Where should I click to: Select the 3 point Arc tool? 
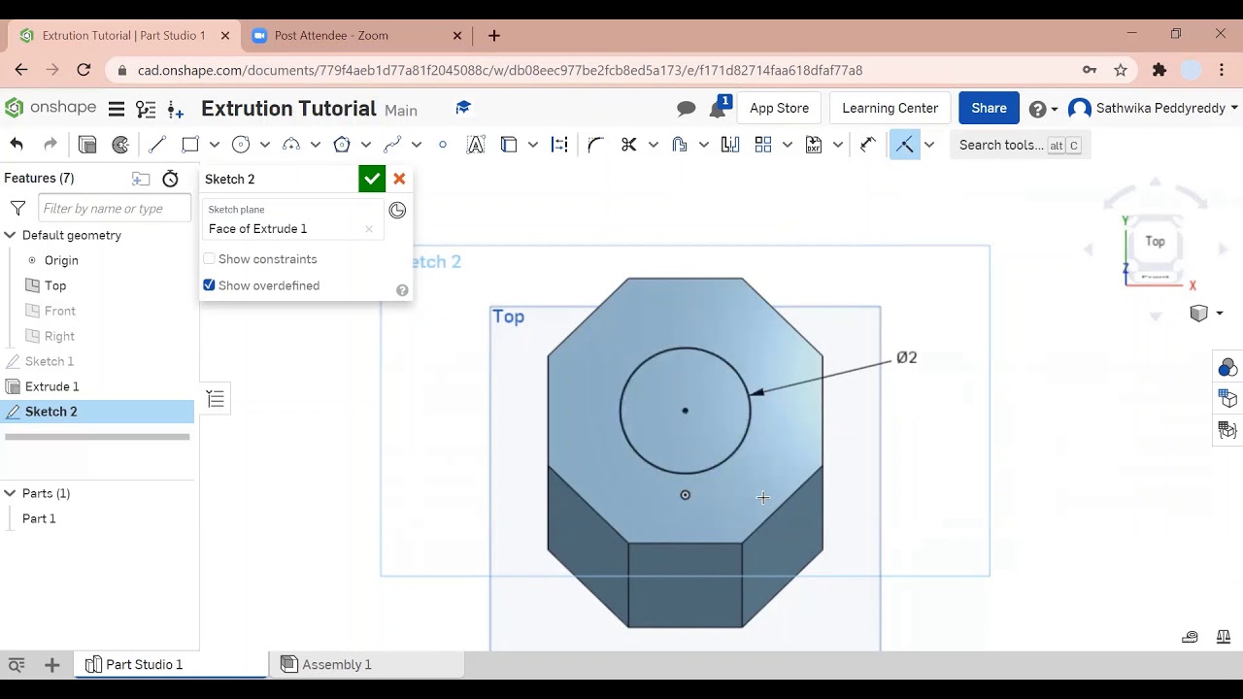pos(291,145)
